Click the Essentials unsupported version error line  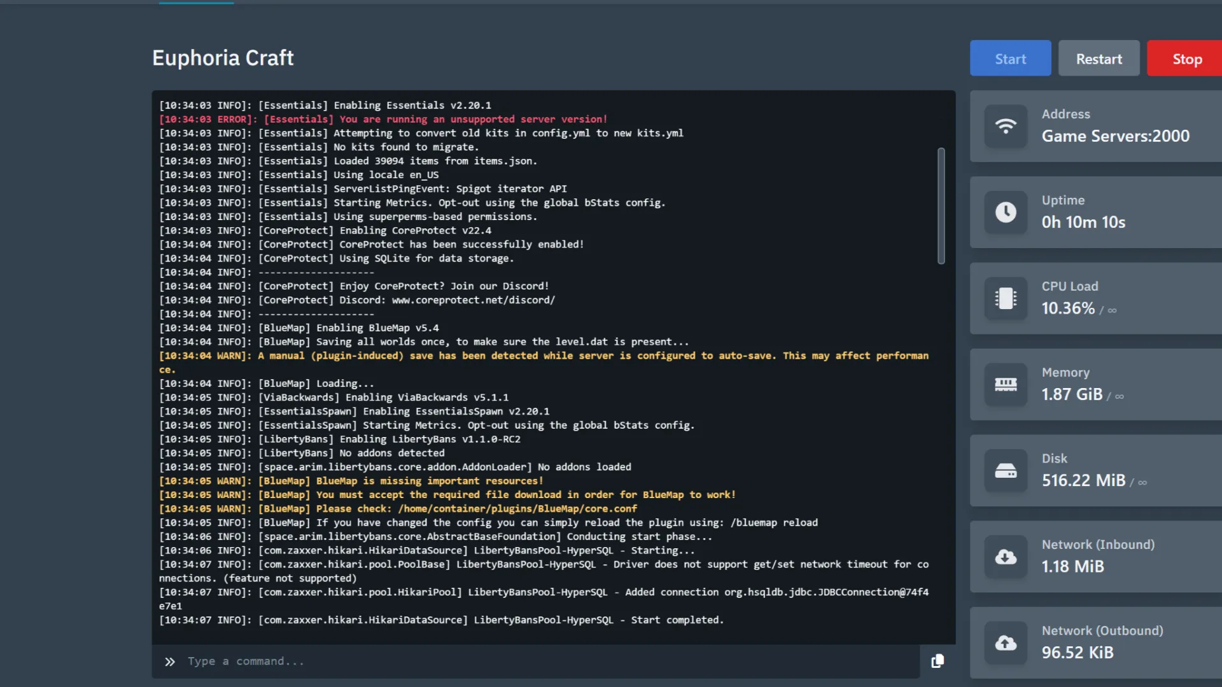pyautogui.click(x=383, y=120)
